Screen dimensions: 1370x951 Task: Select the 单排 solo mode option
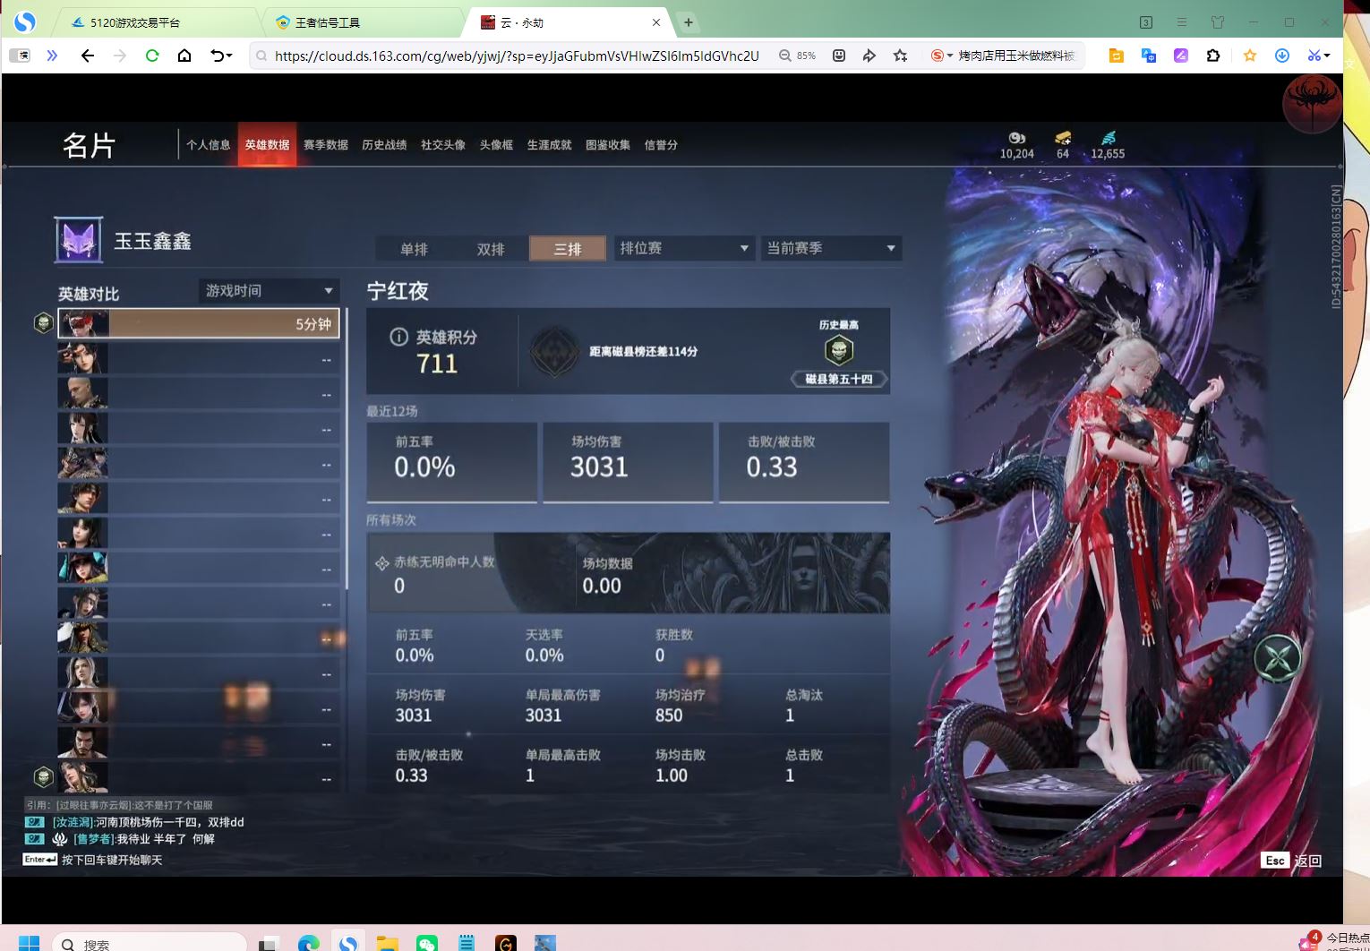(x=414, y=249)
